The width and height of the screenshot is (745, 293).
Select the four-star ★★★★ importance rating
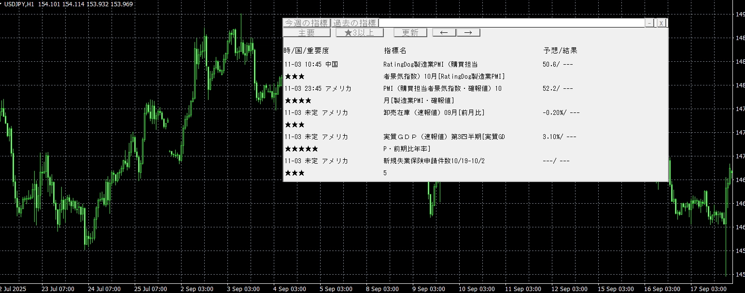[x=298, y=100]
